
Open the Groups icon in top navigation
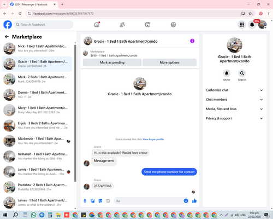coord(173,25)
